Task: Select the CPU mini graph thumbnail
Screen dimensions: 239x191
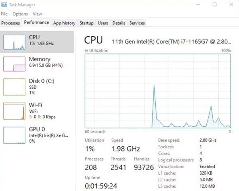Action: click(x=14, y=42)
